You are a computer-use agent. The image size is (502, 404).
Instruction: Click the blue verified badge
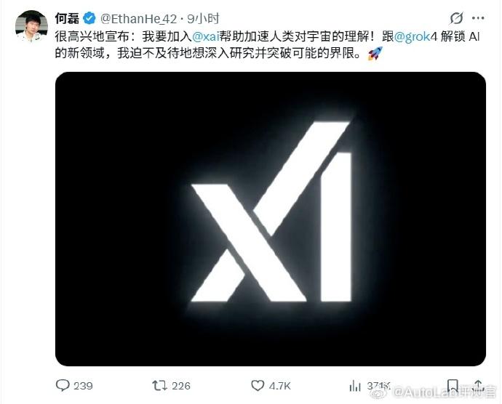coord(89,18)
